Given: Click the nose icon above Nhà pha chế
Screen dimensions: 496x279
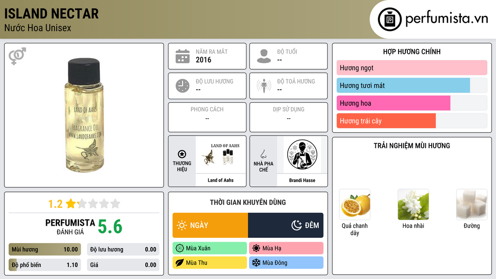Looking at the screenshot, I should pos(263,154).
